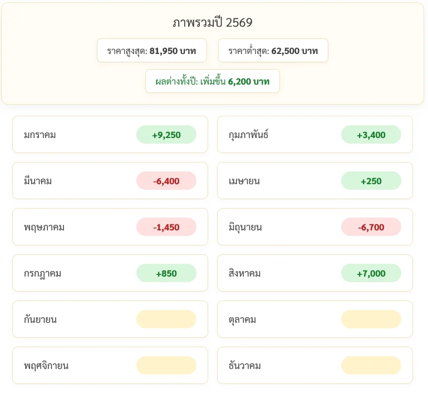
Task: Click the red -6,400 badge
Action: [166, 181]
